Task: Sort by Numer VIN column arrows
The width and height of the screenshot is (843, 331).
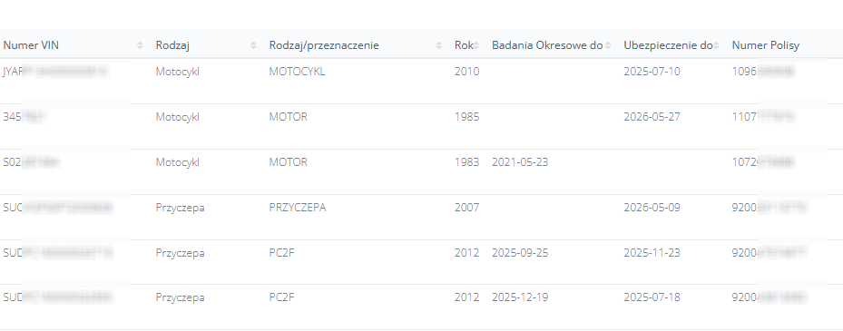Action: click(140, 45)
